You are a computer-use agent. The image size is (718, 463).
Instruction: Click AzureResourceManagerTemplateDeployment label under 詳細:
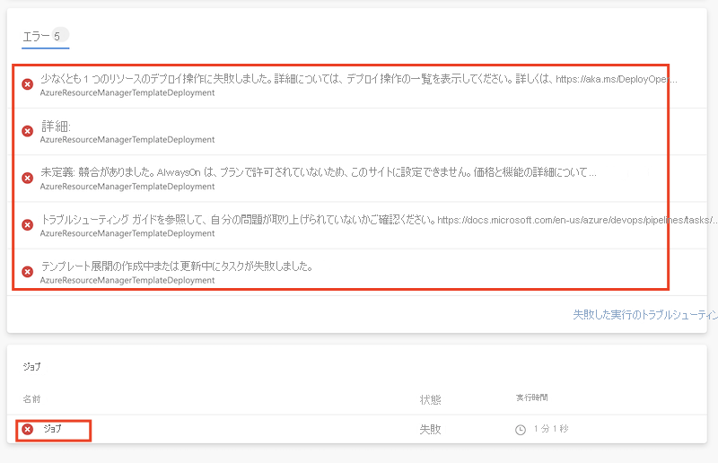tap(127, 139)
